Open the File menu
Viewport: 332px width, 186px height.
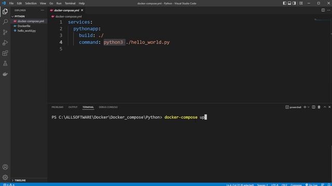(11, 4)
